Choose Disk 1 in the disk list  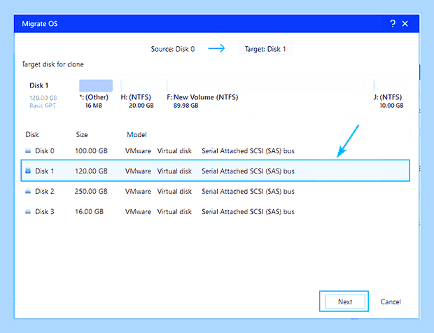click(x=216, y=171)
